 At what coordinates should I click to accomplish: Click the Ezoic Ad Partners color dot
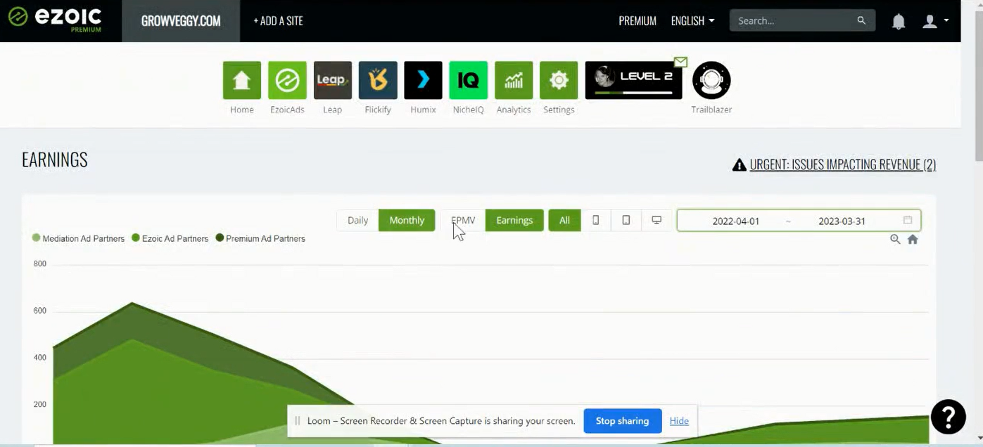[x=136, y=238]
